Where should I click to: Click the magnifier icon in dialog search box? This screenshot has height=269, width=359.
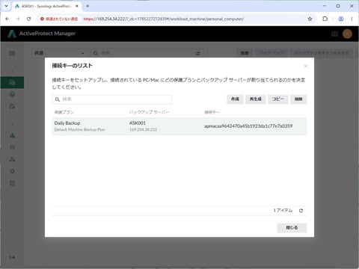(x=58, y=99)
